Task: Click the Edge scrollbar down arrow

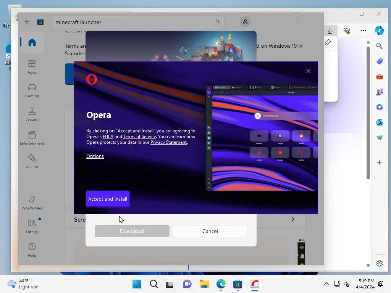Action: 368,266
